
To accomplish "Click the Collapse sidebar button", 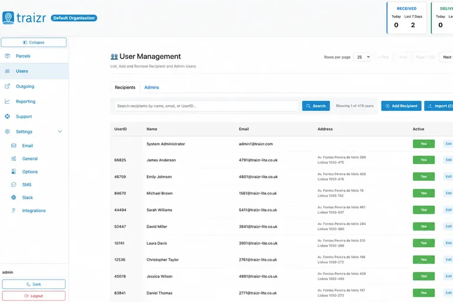I will pyautogui.click(x=34, y=42).
